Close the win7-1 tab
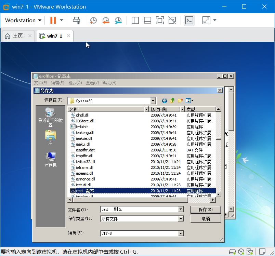275x256 pixels. coord(68,36)
